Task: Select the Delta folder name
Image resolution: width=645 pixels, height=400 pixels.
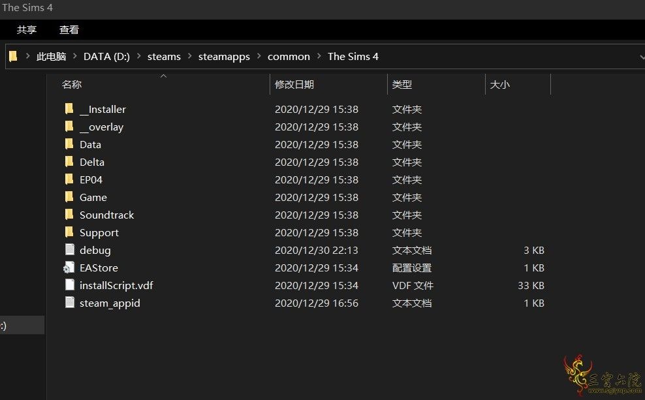Action: tap(92, 162)
